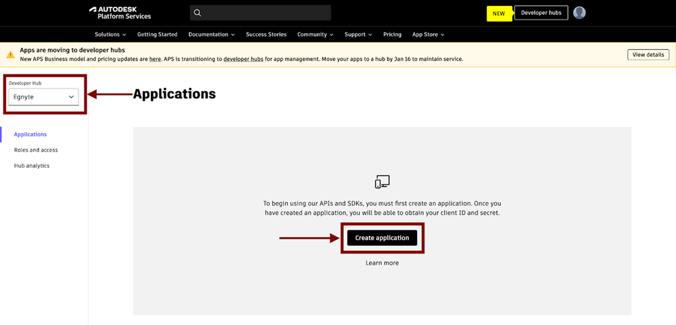Open the Developer hubs button

[x=541, y=13]
